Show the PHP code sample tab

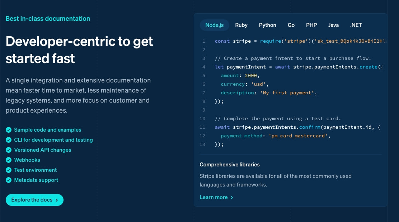(x=311, y=25)
